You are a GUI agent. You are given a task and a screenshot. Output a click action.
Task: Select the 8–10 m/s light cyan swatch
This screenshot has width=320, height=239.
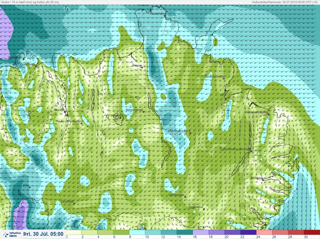point(137,232)
